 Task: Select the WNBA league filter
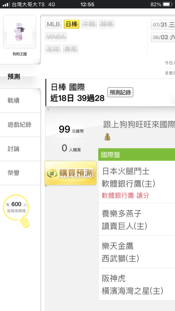pos(56,37)
